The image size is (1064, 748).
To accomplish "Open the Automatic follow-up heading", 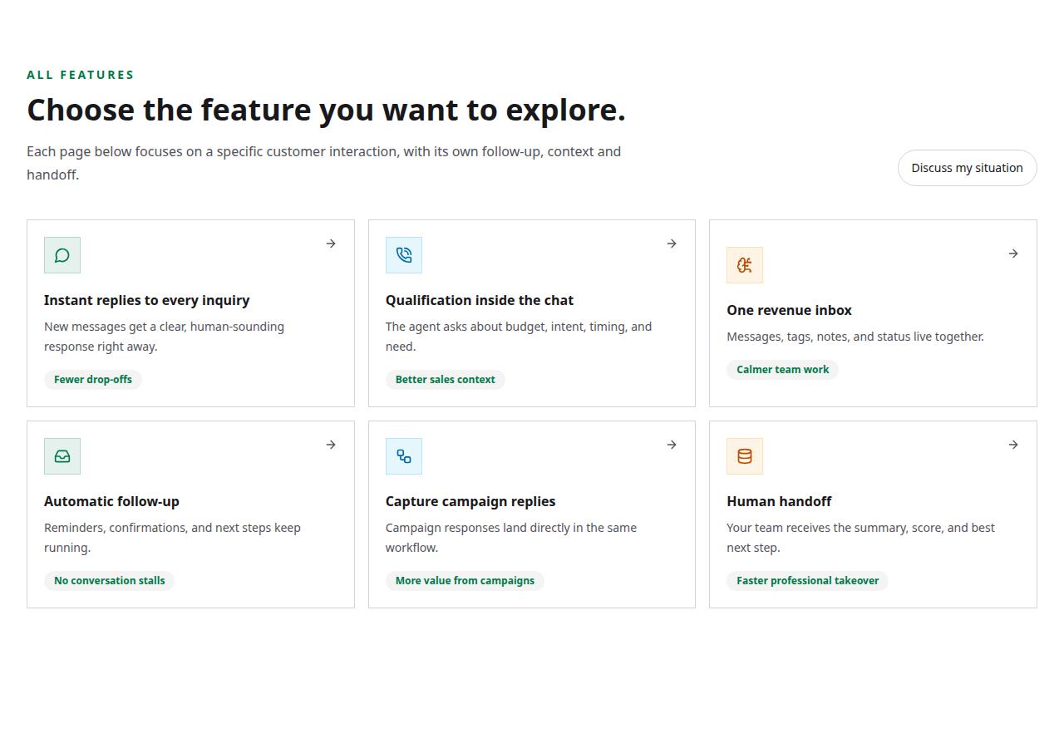I will point(111,501).
